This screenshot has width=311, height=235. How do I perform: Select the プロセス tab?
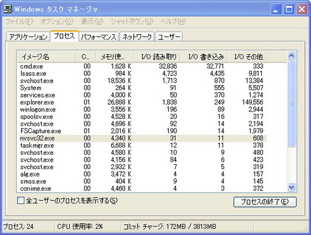point(64,36)
